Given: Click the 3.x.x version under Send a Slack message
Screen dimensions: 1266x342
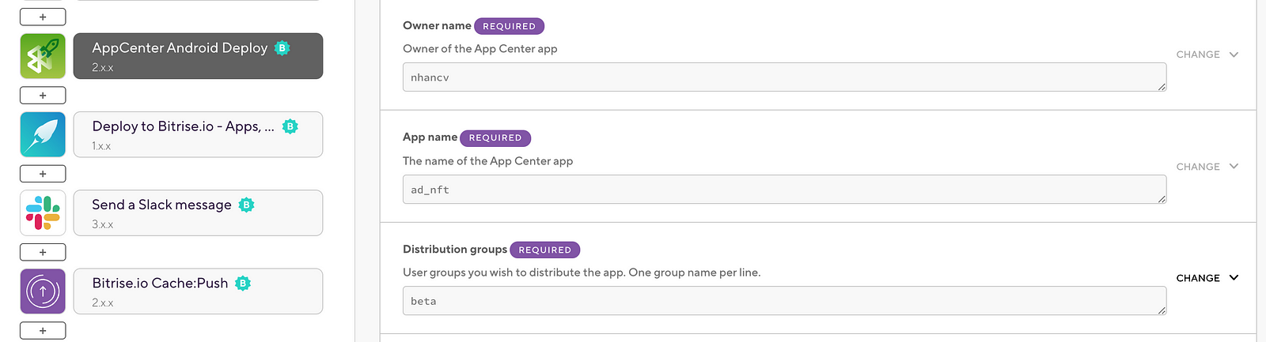Looking at the screenshot, I should point(103,224).
